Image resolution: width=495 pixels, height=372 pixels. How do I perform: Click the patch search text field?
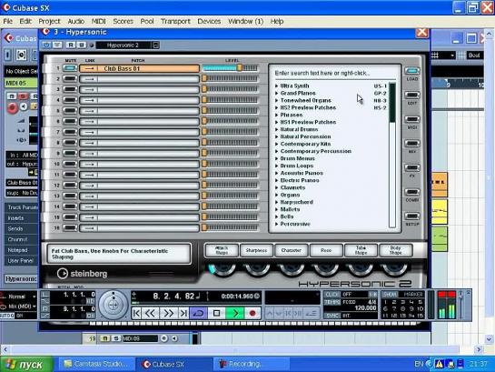pos(334,74)
